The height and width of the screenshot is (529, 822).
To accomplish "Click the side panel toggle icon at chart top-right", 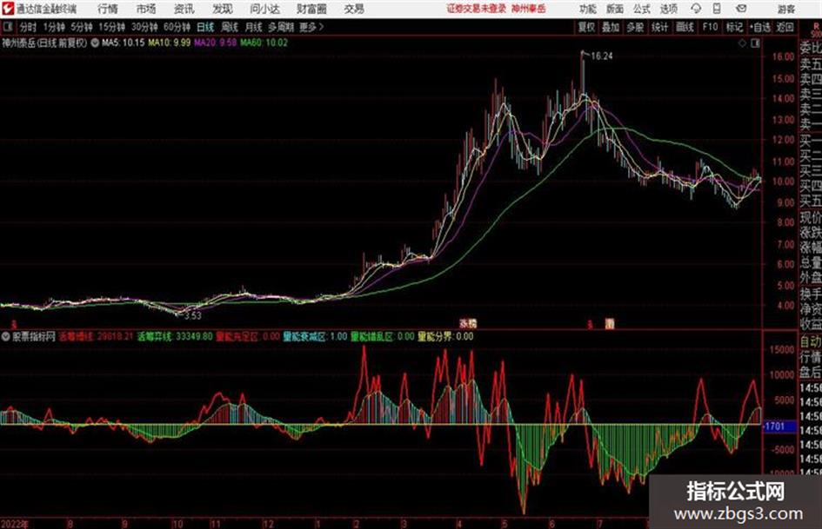I will click(x=755, y=43).
